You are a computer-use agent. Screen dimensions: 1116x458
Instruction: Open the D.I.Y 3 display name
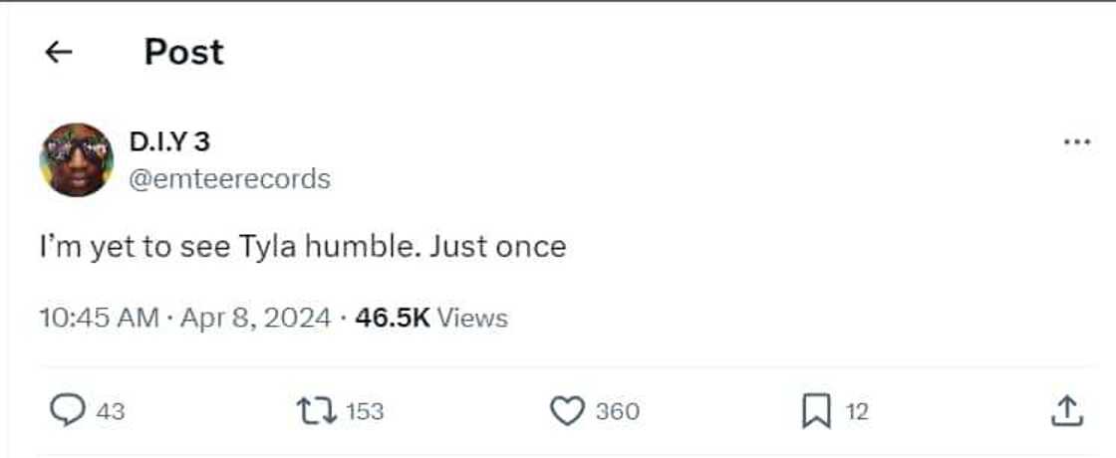pos(169,142)
